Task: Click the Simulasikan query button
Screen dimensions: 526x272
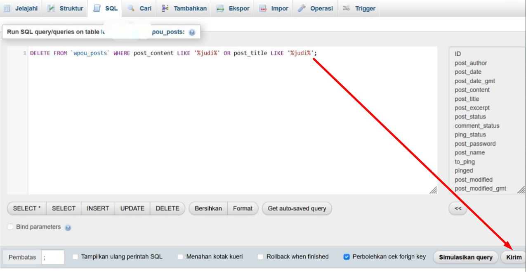Action: click(x=465, y=257)
